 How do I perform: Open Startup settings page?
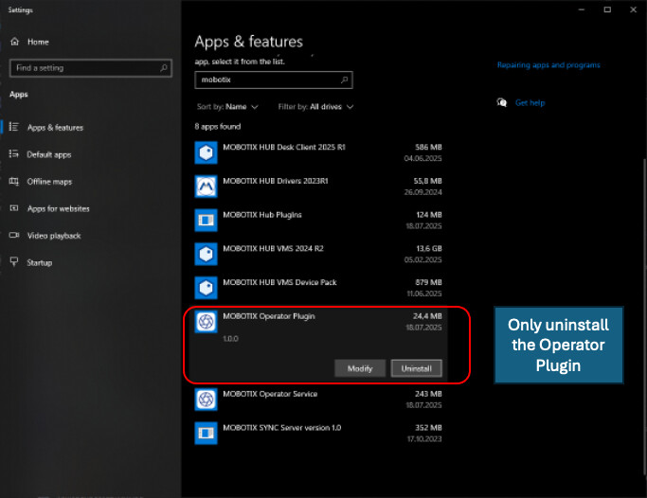(x=40, y=262)
